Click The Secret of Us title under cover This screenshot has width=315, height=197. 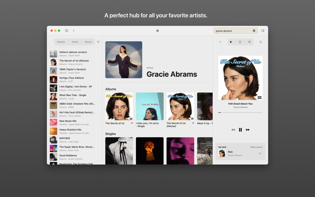pos(115,123)
